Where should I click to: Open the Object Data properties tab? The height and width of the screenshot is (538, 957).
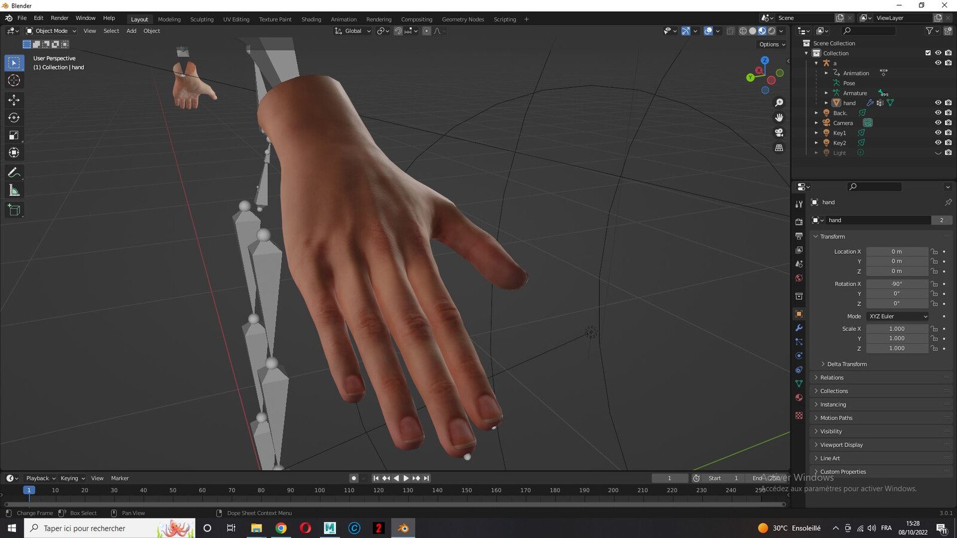click(x=799, y=384)
